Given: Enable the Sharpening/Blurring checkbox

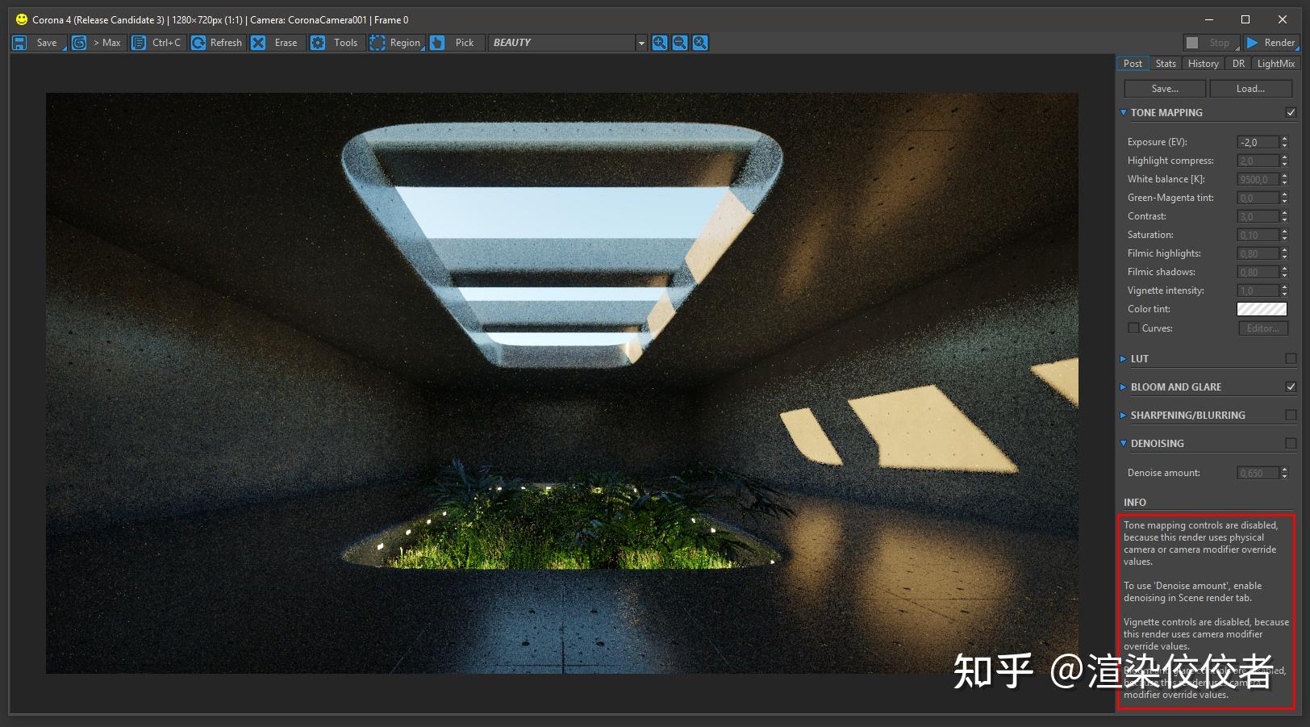Looking at the screenshot, I should (1291, 416).
